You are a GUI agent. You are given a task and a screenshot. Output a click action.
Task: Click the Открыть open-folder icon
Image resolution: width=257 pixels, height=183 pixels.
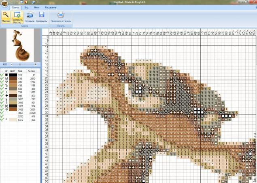[x=30, y=15]
